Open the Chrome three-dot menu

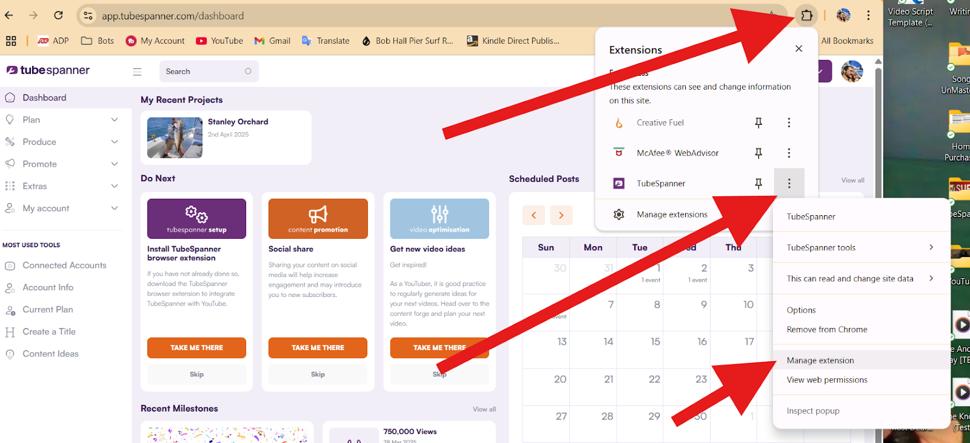[x=868, y=16]
